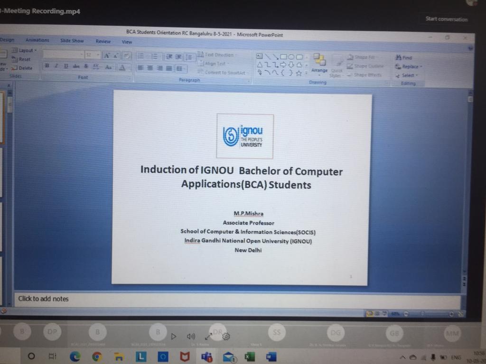
Task: Toggle Align Text Left
Action: [140, 67]
